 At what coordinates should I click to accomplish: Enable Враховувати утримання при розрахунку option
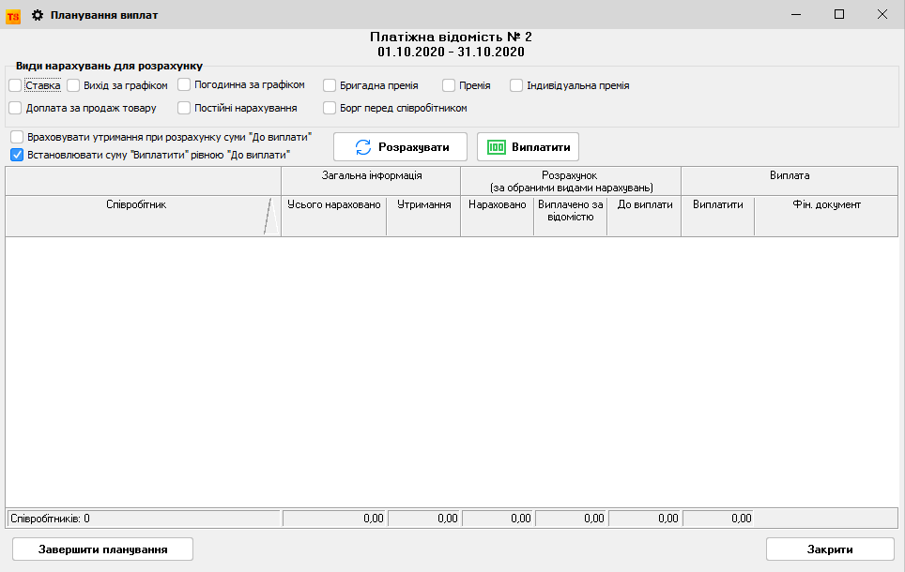coord(16,137)
